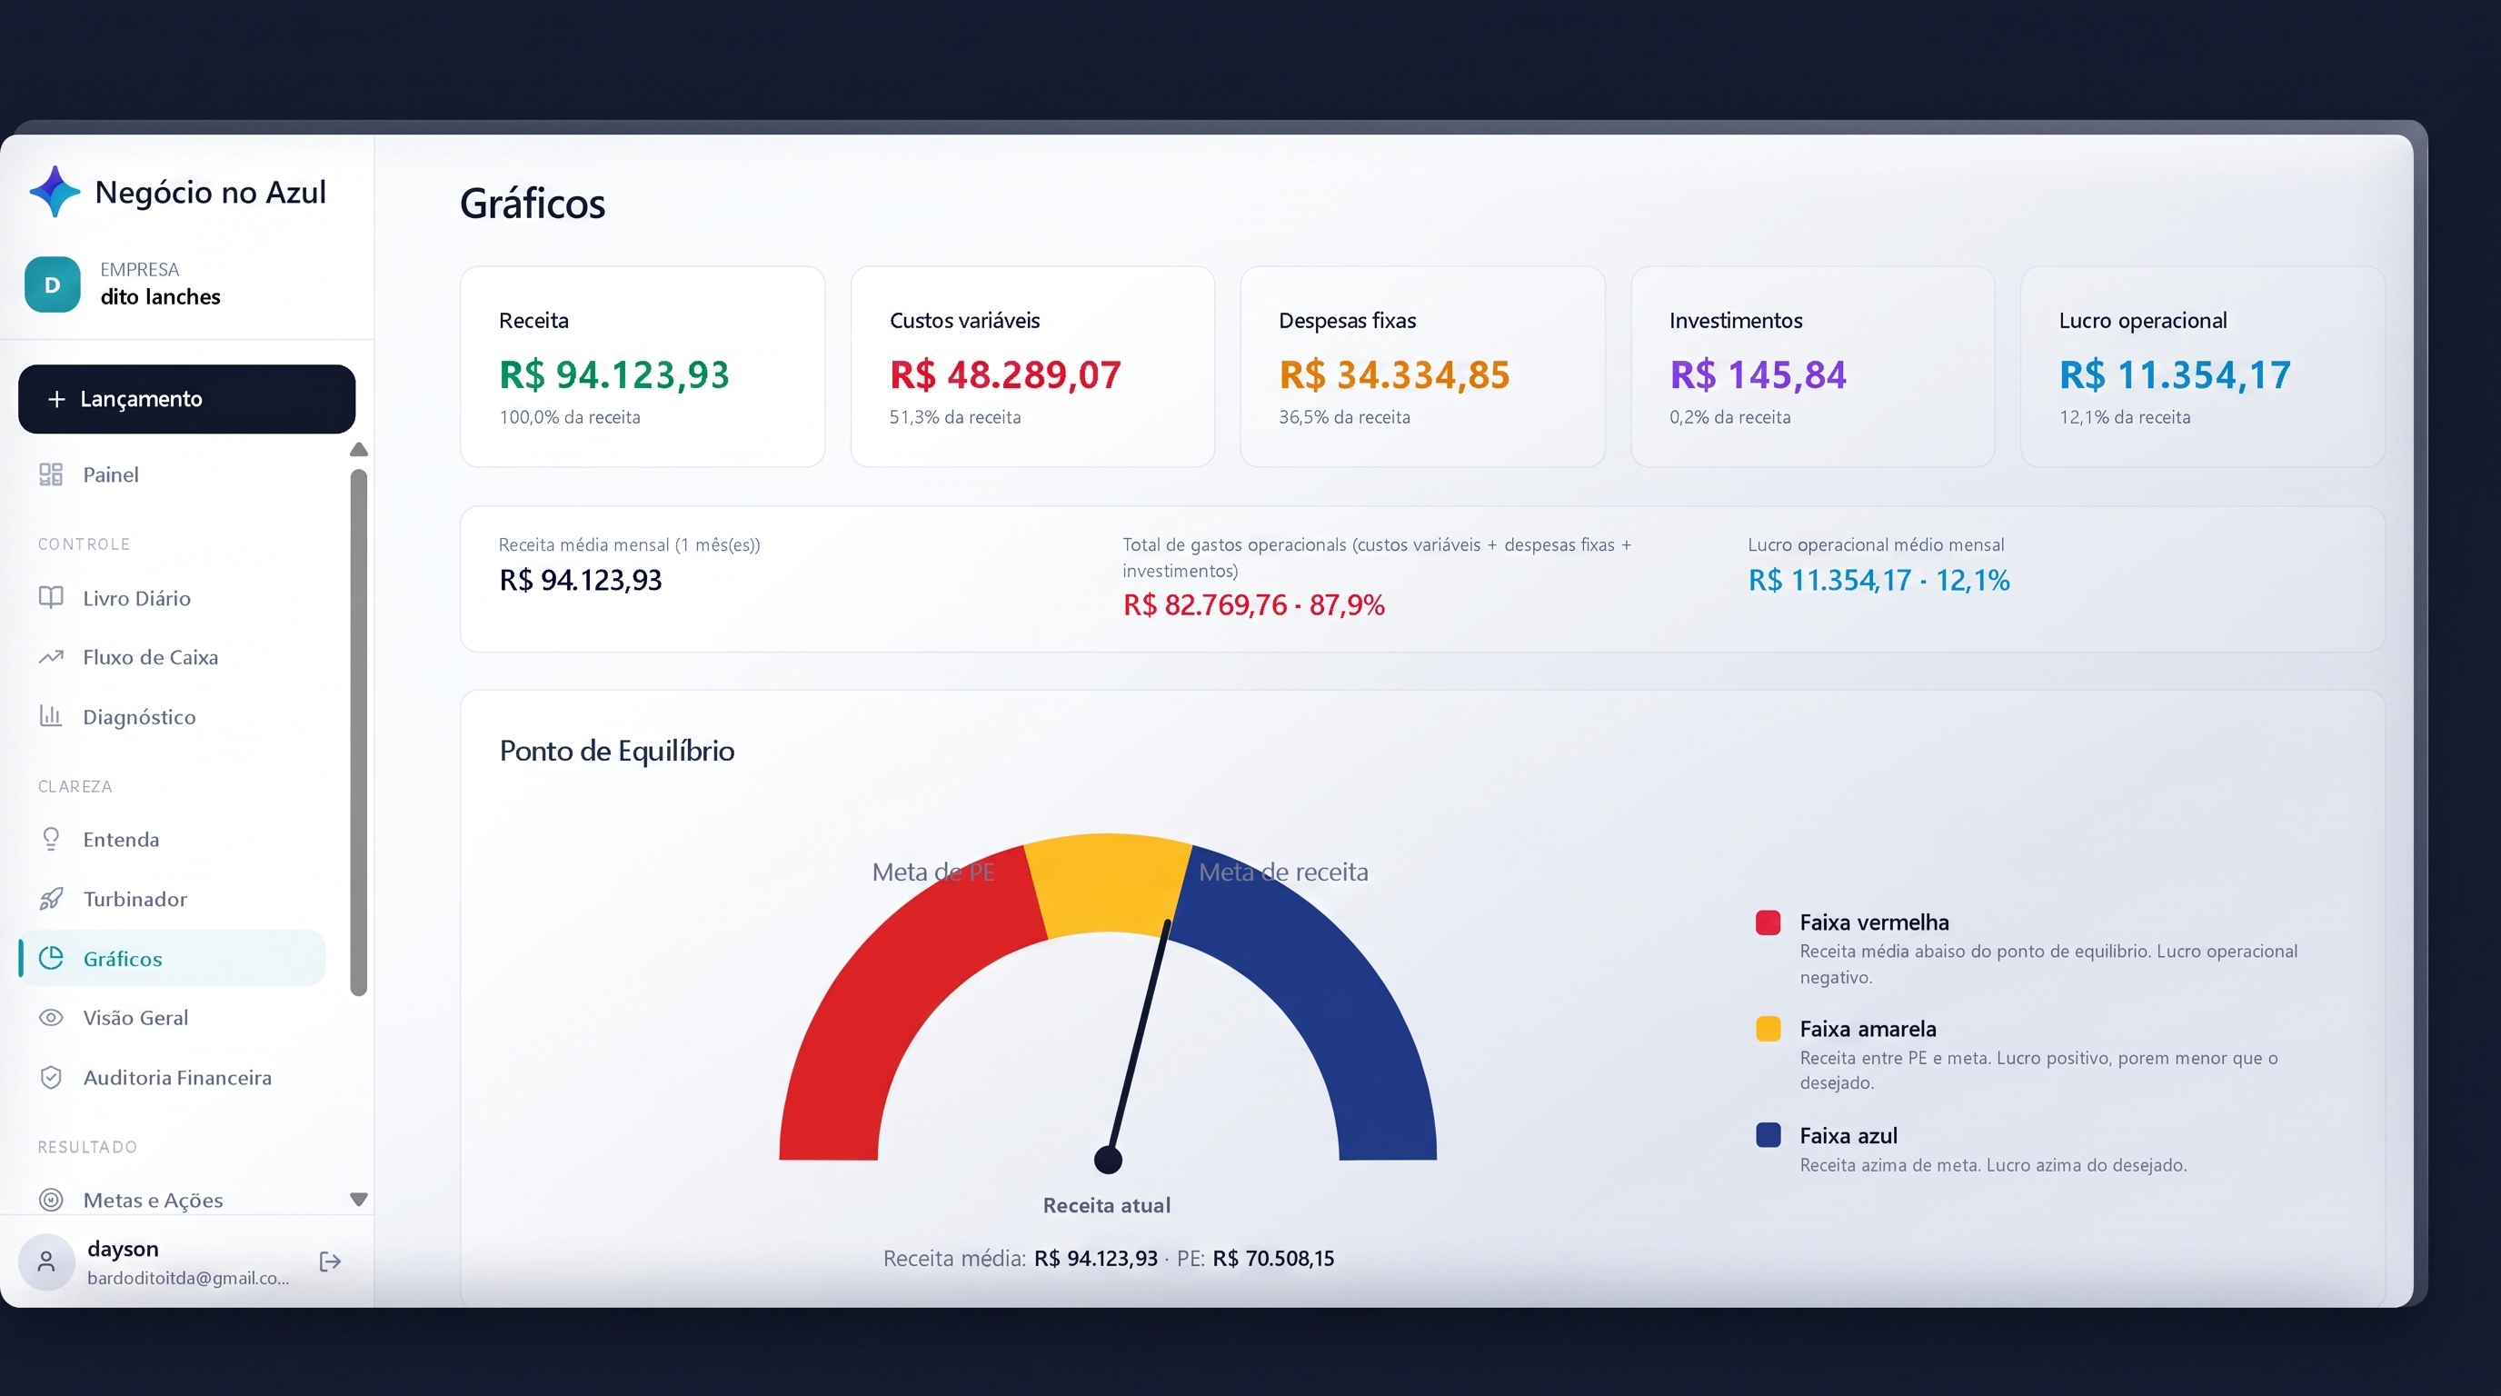2501x1396 pixels.
Task: Click the PE value R$ 70.508,15
Action: tap(1273, 1258)
